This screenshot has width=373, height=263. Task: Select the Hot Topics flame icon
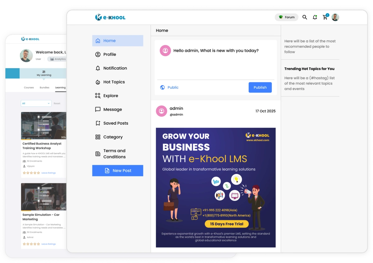[97, 82]
